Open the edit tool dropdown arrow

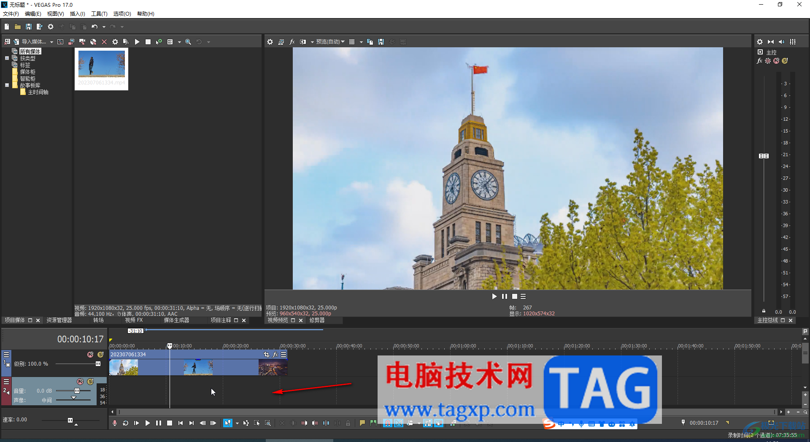point(237,423)
